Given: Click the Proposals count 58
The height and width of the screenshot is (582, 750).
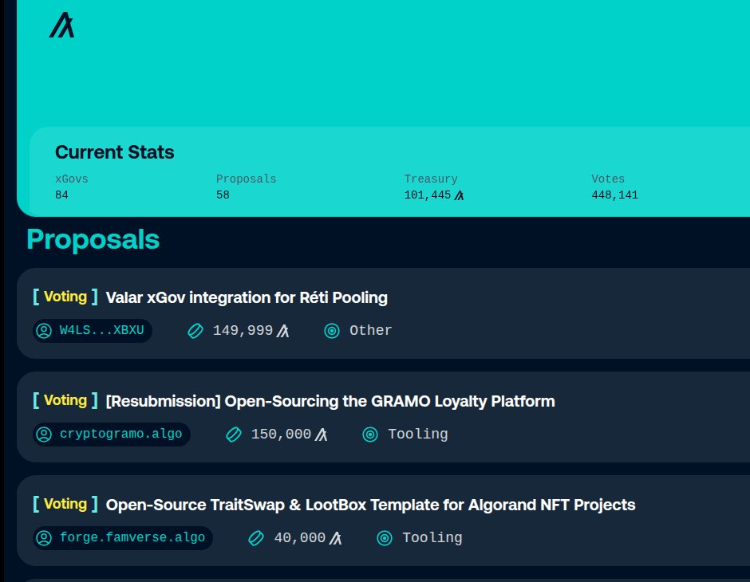Looking at the screenshot, I should pyautogui.click(x=223, y=195).
